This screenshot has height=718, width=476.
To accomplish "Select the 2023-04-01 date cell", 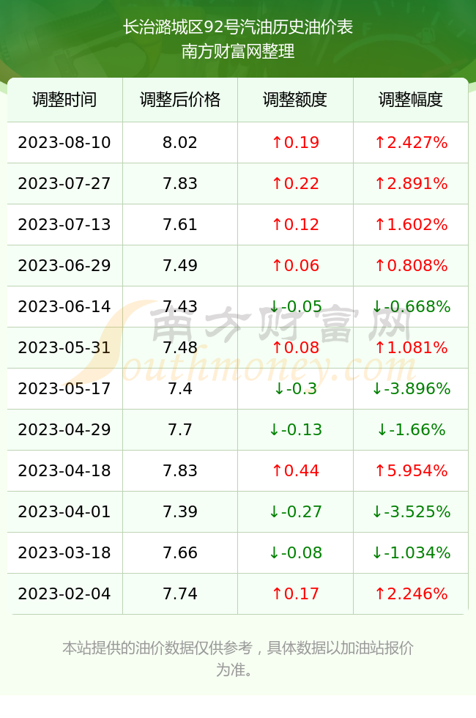I will [x=64, y=511].
